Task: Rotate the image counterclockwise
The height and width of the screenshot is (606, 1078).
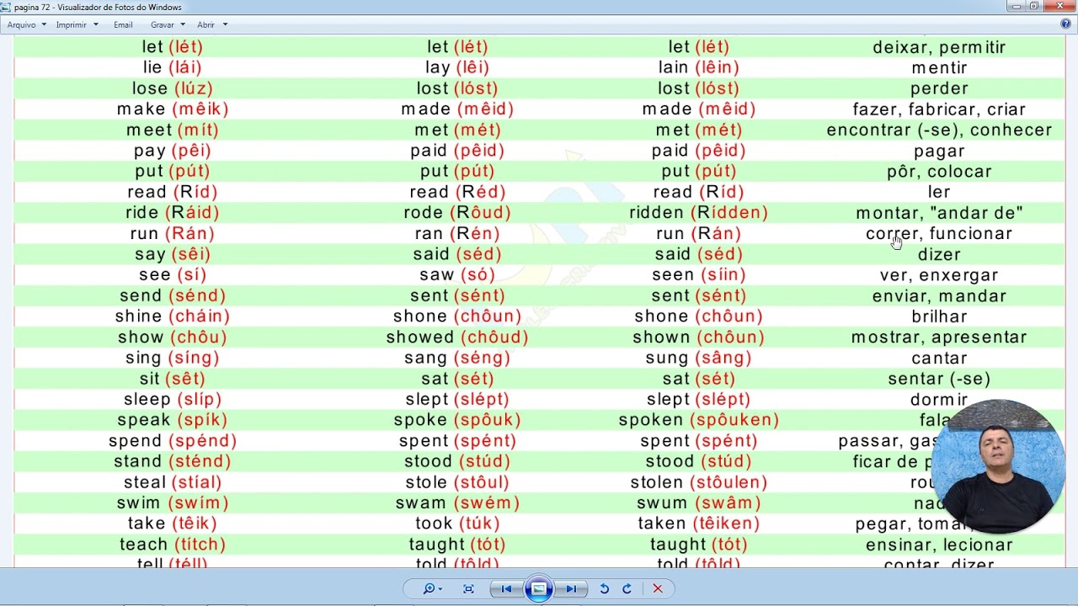Action: 604,589
